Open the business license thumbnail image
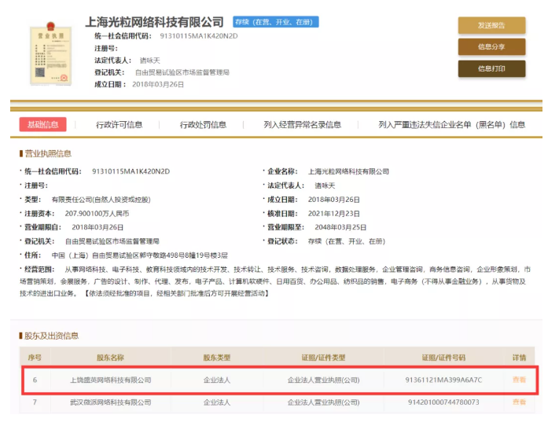559x426 pixels. [50, 54]
